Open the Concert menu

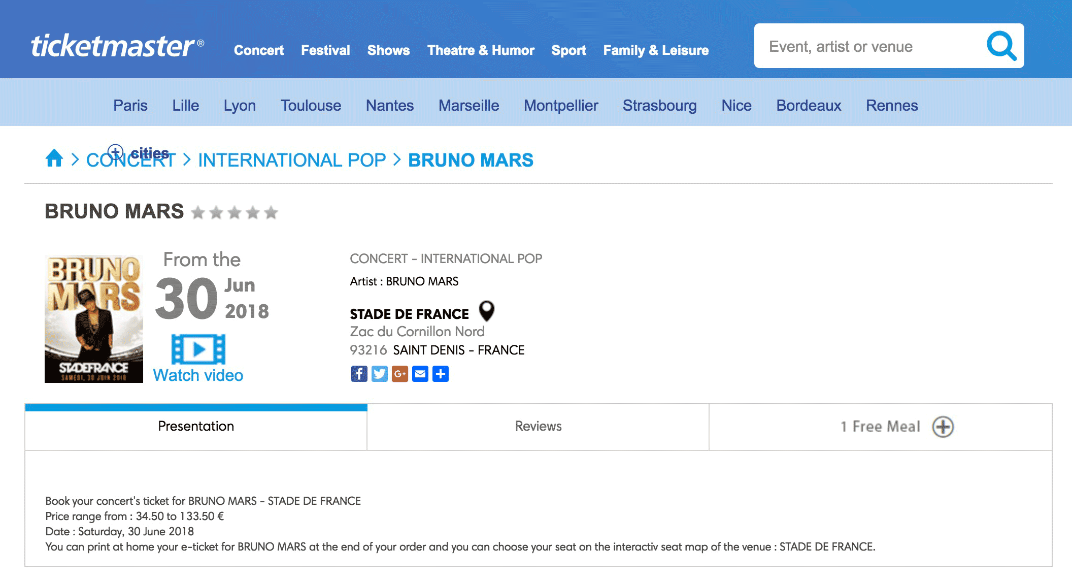click(x=259, y=50)
